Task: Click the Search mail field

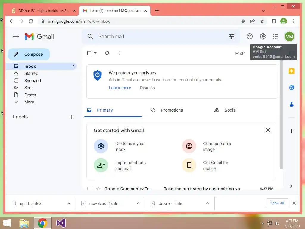Action: 161,36
